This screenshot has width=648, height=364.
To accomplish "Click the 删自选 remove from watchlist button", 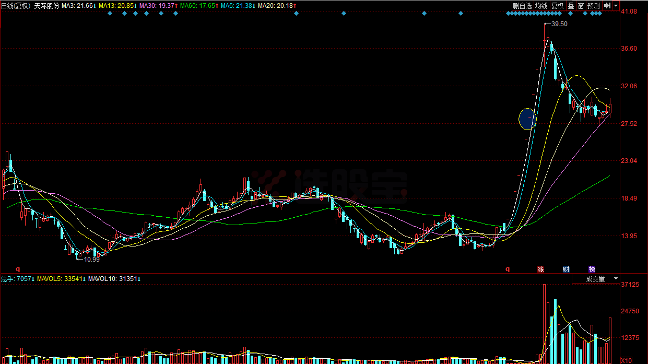I will click(522, 6).
